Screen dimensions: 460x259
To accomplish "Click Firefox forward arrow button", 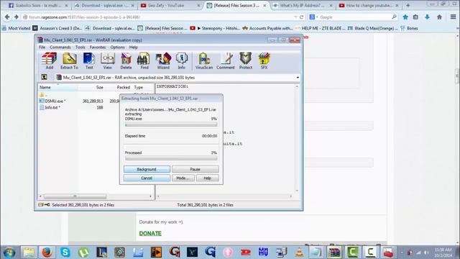I will [x=16, y=17].
